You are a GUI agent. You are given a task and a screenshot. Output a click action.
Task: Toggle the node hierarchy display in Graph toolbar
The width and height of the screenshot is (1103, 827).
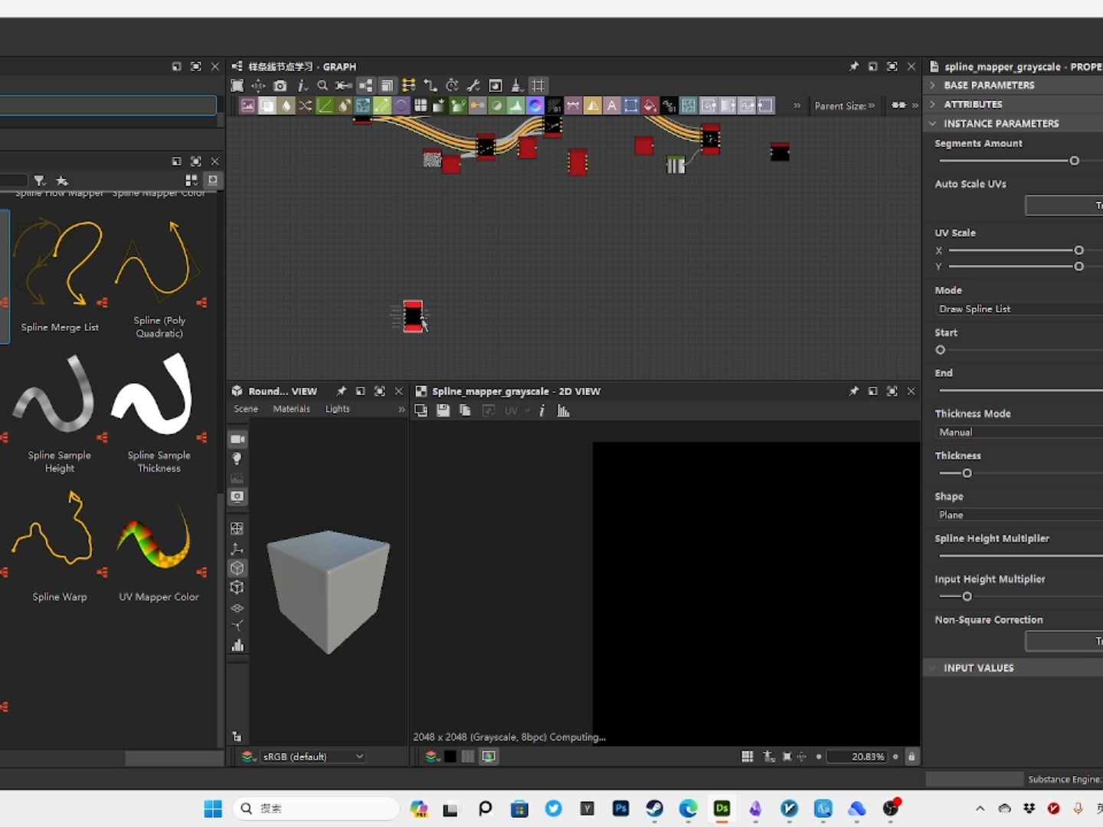point(366,86)
